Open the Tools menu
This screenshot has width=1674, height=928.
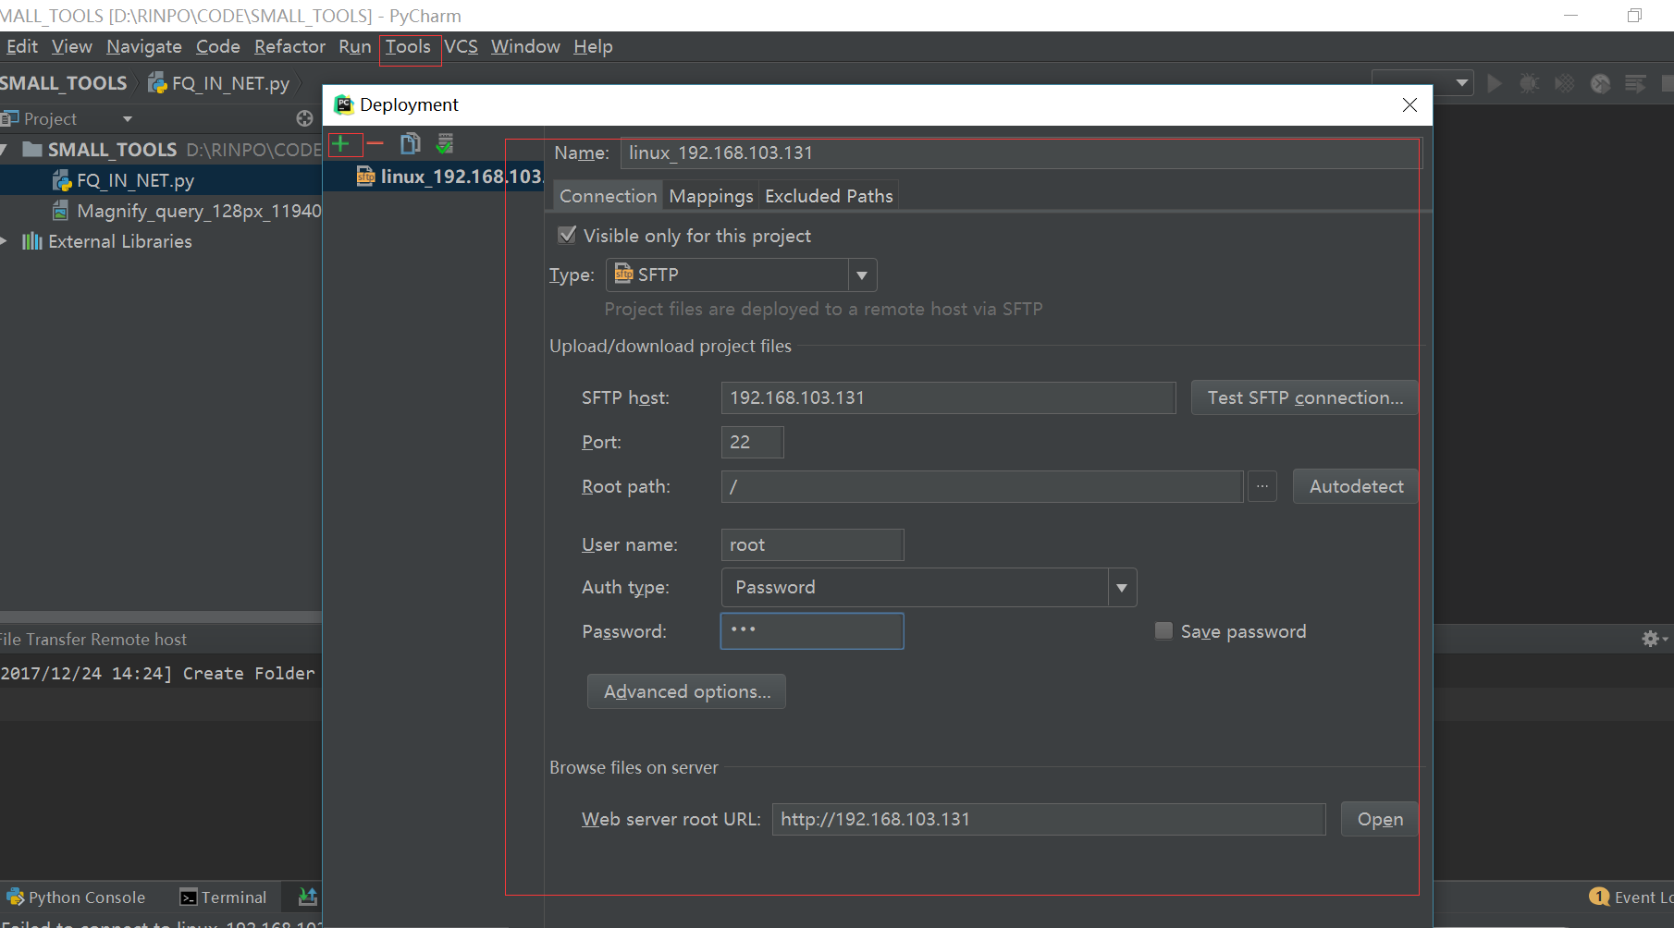coord(408,47)
